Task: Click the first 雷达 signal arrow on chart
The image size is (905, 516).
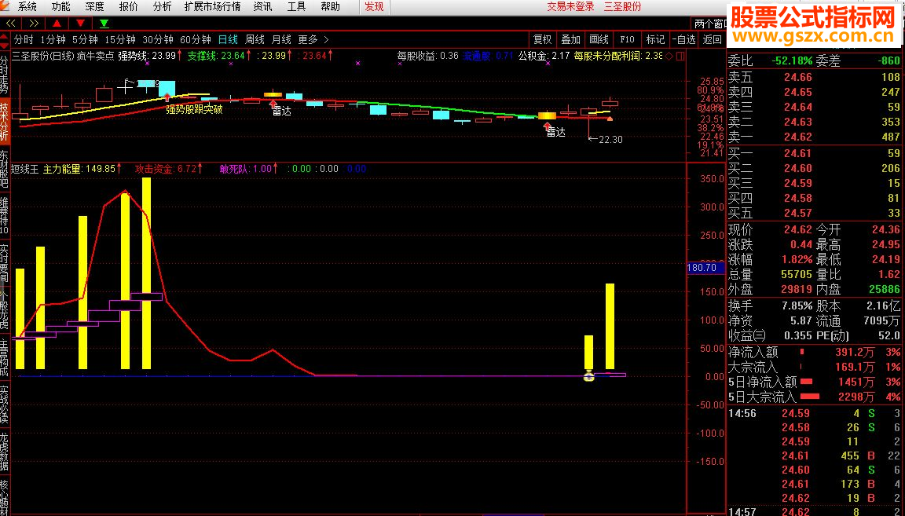Action: click(x=273, y=104)
